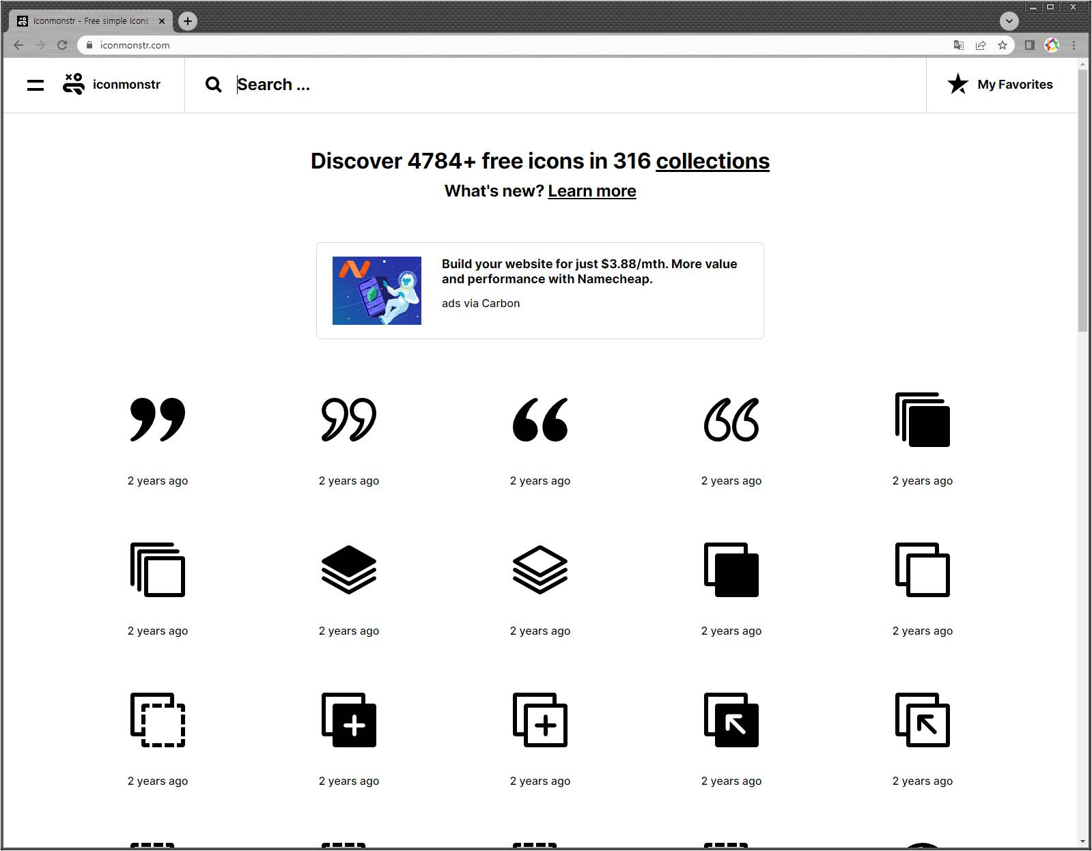Select the solid closing quote icon
The image size is (1092, 851).
158,420
